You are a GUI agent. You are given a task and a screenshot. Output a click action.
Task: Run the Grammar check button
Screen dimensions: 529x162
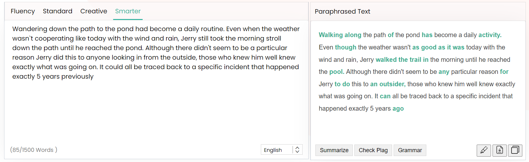[x=410, y=150]
